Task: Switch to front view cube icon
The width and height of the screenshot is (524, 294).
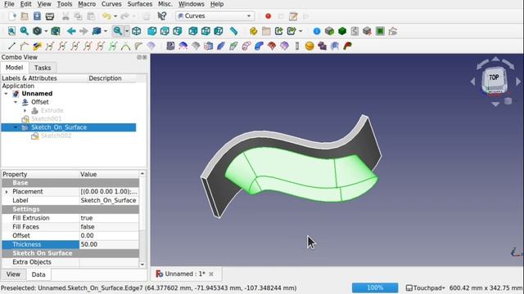Action: click(152, 31)
